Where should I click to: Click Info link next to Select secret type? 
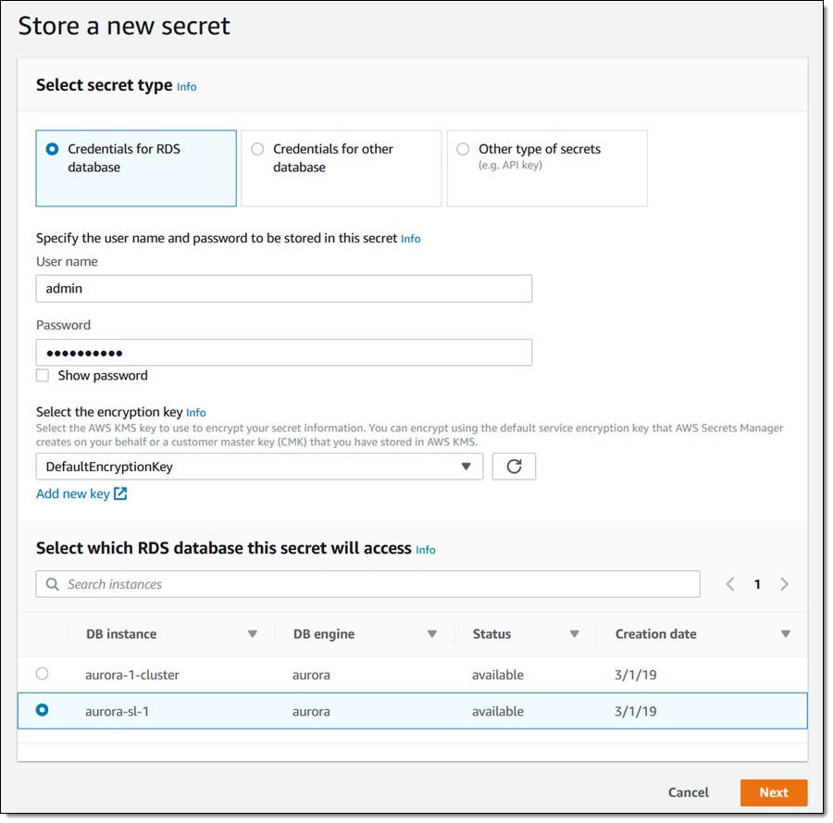[x=186, y=87]
